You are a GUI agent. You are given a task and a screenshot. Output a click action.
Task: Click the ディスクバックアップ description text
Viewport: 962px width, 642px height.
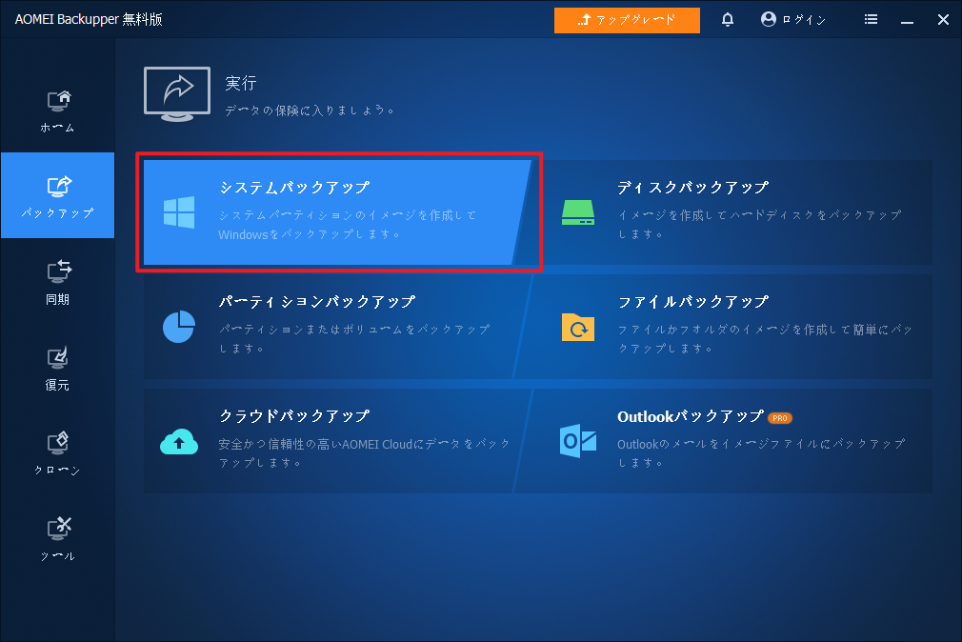pyautogui.click(x=759, y=225)
